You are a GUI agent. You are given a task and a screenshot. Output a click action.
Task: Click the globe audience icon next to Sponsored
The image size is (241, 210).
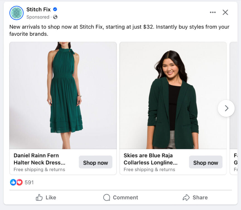point(55,17)
